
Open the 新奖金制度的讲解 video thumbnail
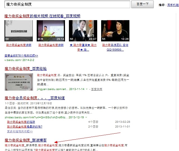18,31
